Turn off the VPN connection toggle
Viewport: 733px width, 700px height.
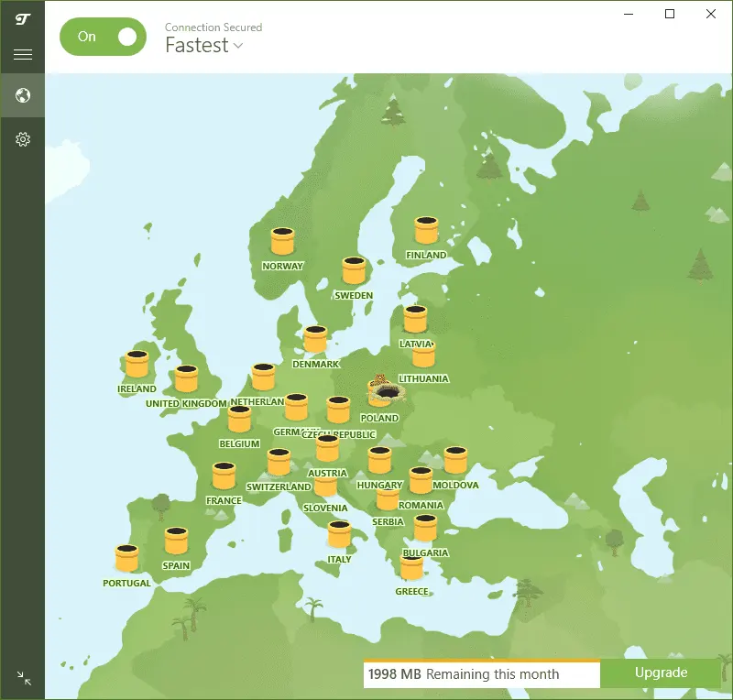(x=103, y=37)
